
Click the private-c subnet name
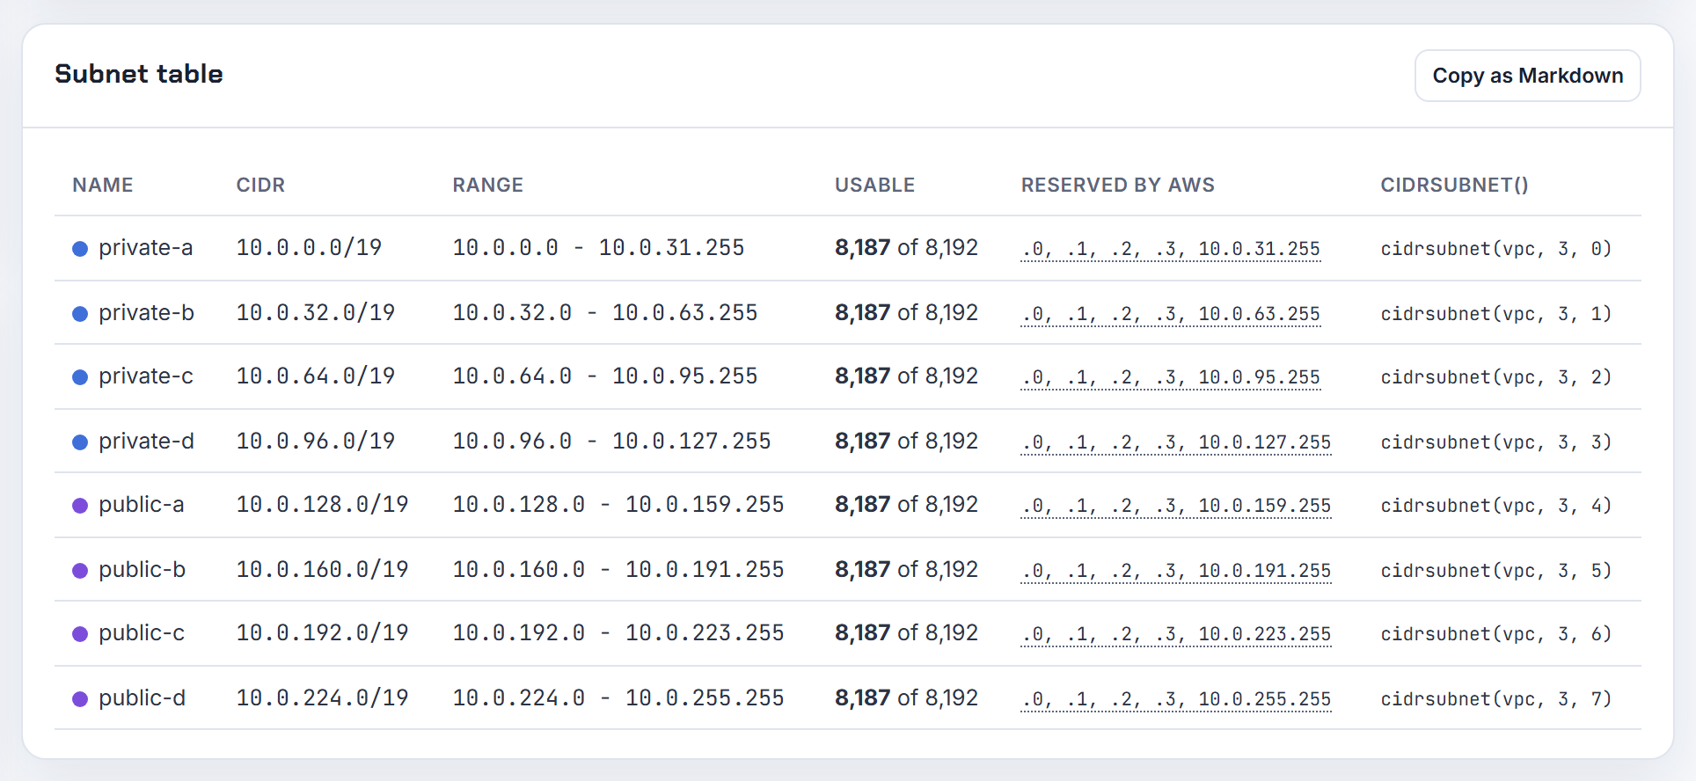coord(146,376)
